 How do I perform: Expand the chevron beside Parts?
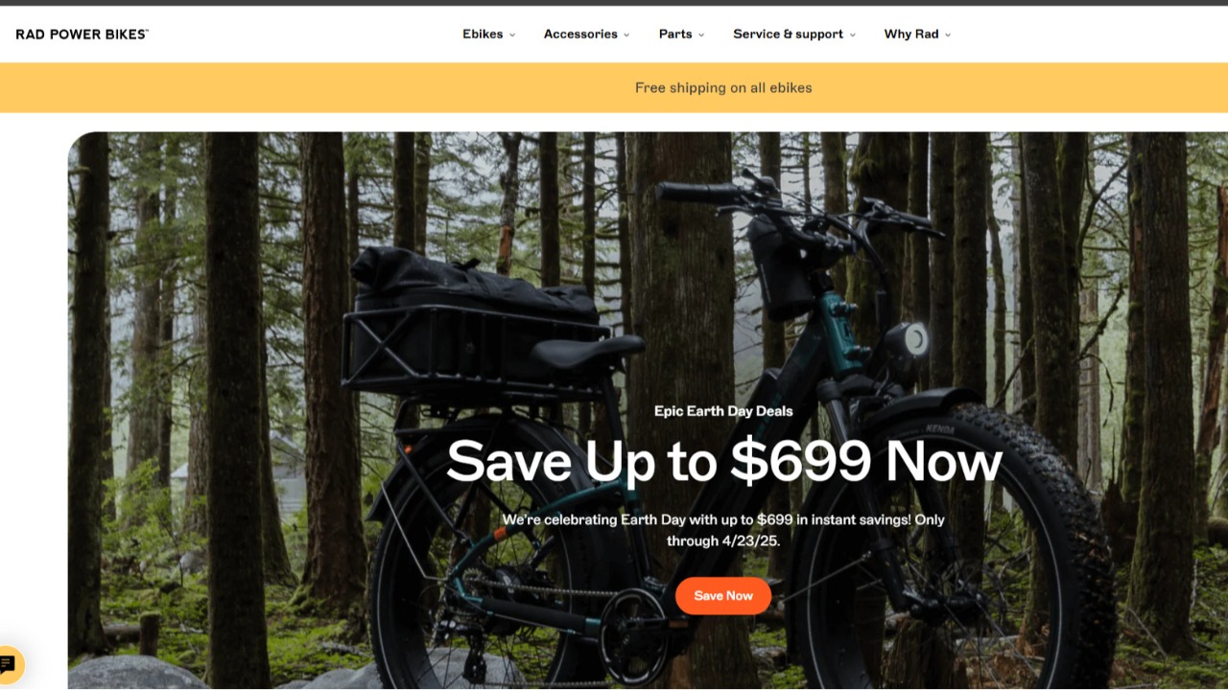coord(701,34)
